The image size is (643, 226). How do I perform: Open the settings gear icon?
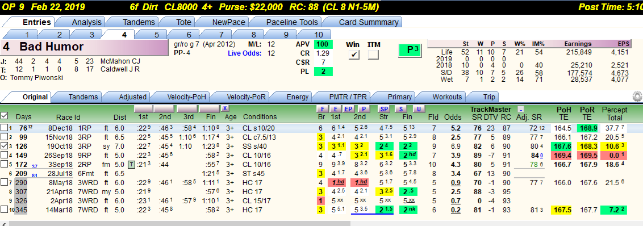coord(637,97)
